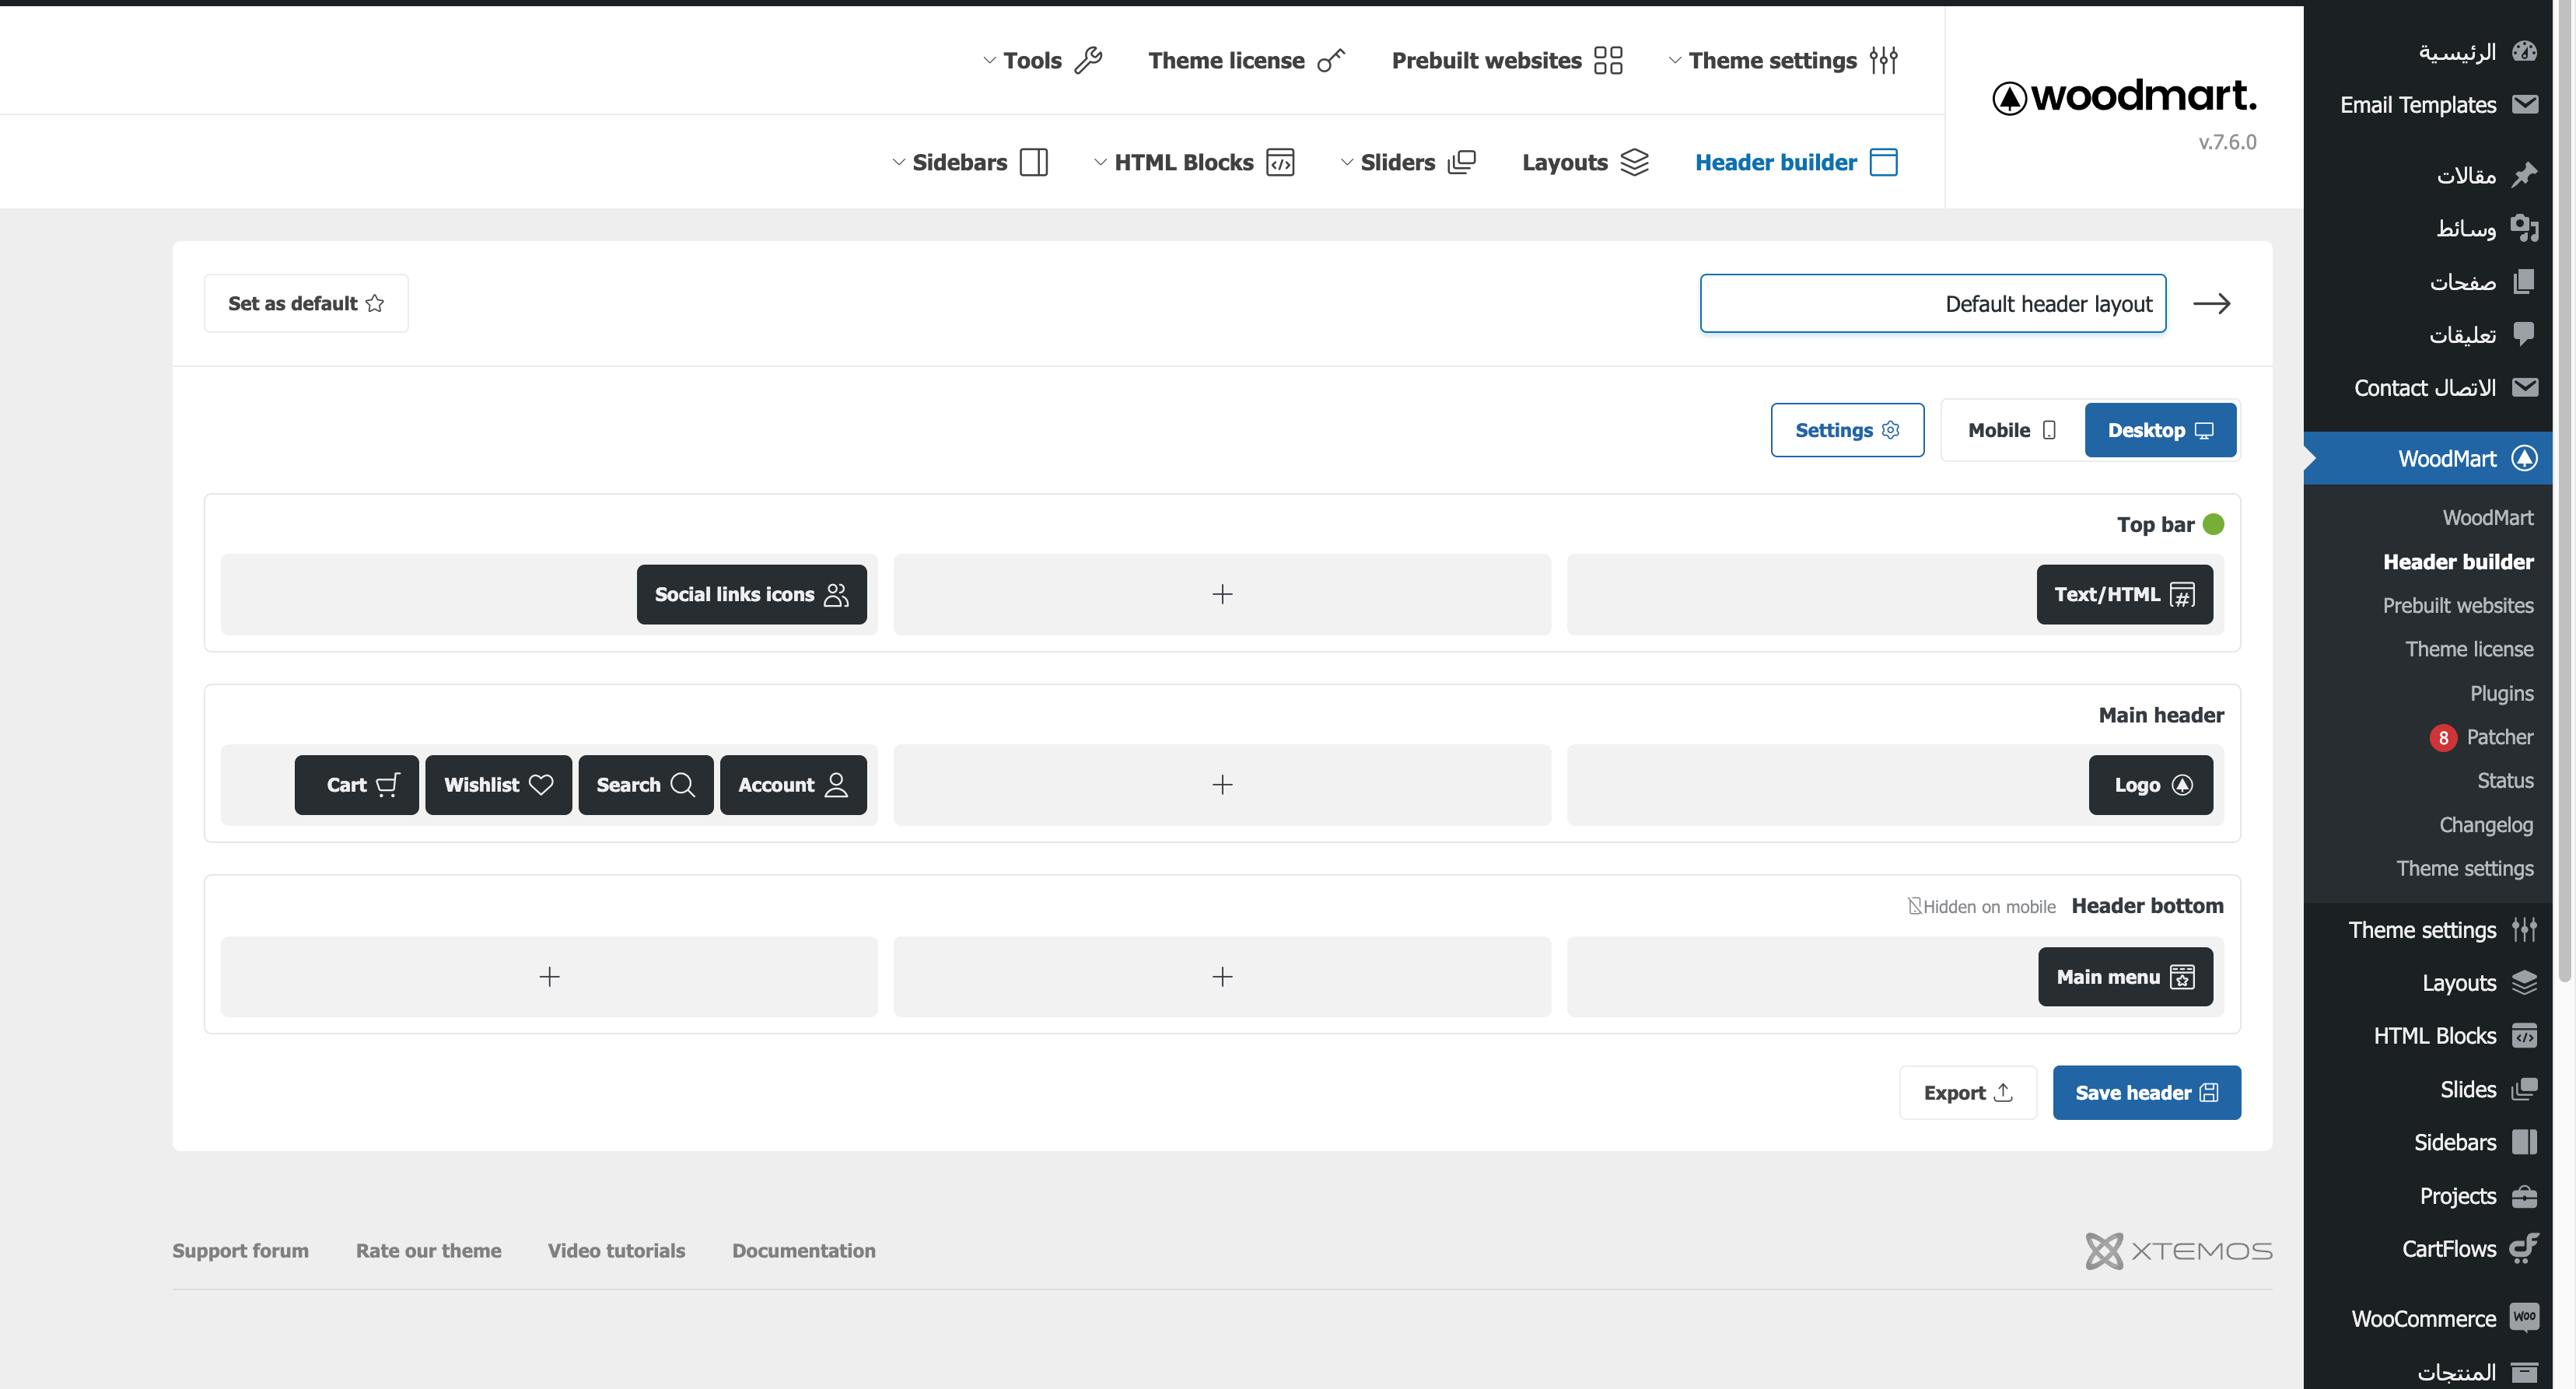Image resolution: width=2576 pixels, height=1389 pixels.
Task: Open the Social links icons element
Action: pos(751,594)
